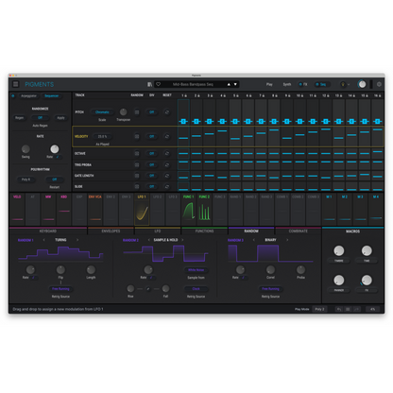
Task: Click the reset icon for Pitch track
Action: pos(167,112)
